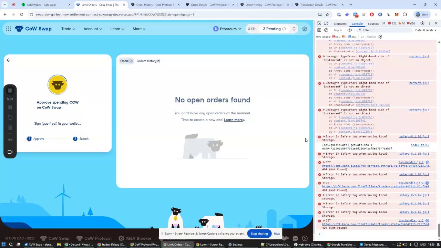
Task: Open DevTools three-dot customize menu
Action: (x=429, y=23)
